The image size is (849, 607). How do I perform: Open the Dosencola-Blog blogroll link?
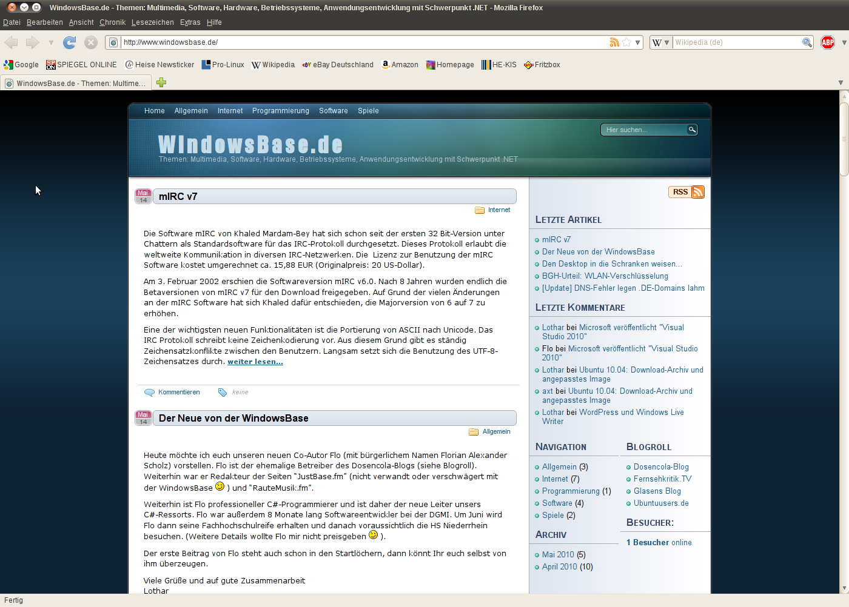click(661, 467)
